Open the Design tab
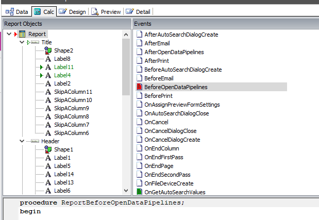 (x=72, y=11)
